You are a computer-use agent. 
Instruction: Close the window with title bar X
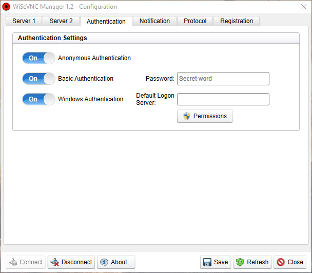(304, 7)
